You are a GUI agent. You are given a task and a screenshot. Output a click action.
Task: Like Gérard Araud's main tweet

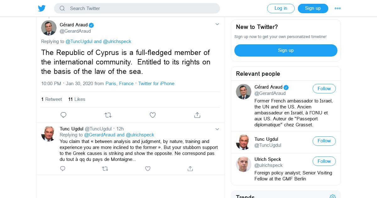(x=153, y=115)
